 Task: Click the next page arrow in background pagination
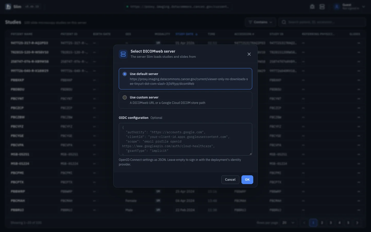pyautogui.click(x=357, y=223)
